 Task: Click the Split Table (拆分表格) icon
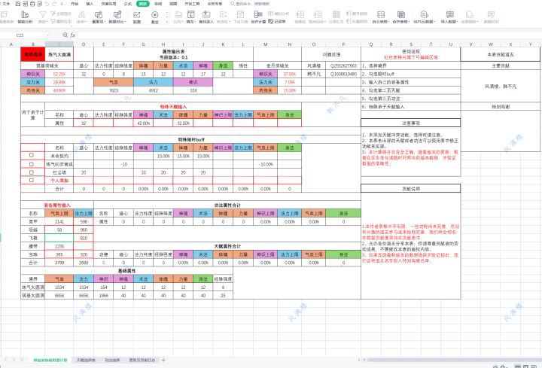click(381, 14)
